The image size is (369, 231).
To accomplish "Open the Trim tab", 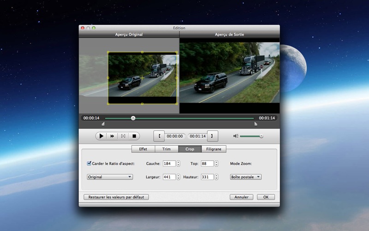I will click(x=167, y=149).
